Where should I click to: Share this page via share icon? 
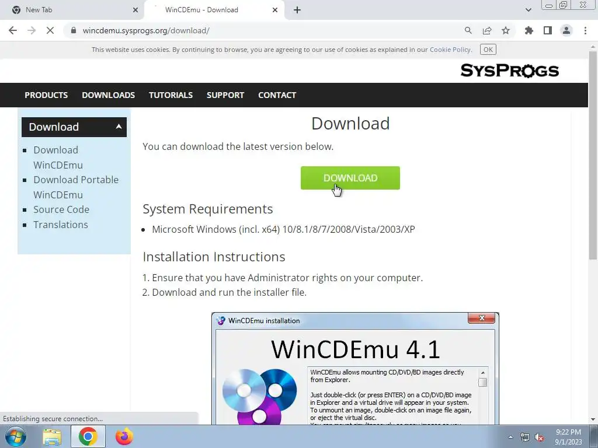tap(487, 30)
